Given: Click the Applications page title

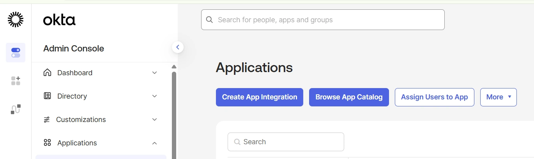Looking at the screenshot, I should click(x=254, y=67).
